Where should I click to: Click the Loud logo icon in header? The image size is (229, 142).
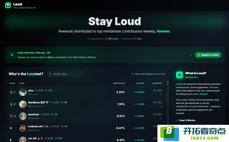(8, 5)
